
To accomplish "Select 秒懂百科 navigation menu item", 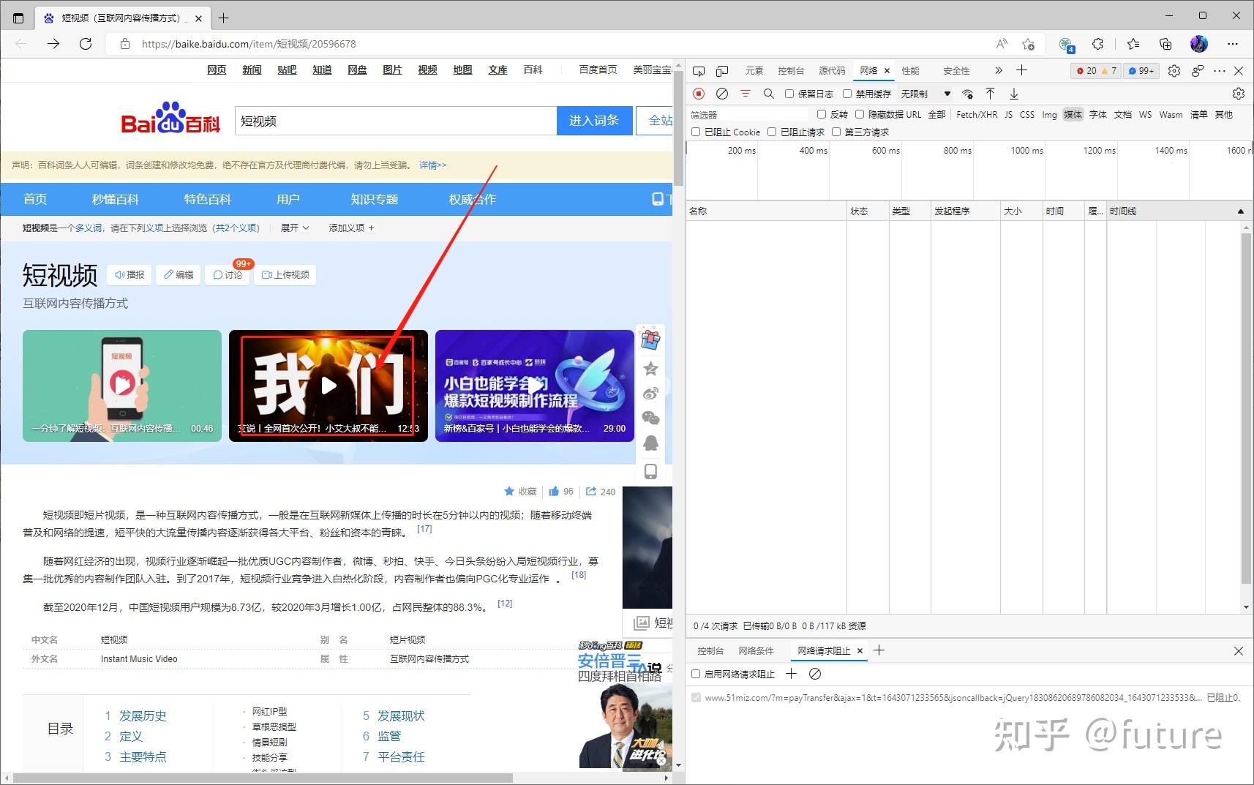I will tap(116, 199).
